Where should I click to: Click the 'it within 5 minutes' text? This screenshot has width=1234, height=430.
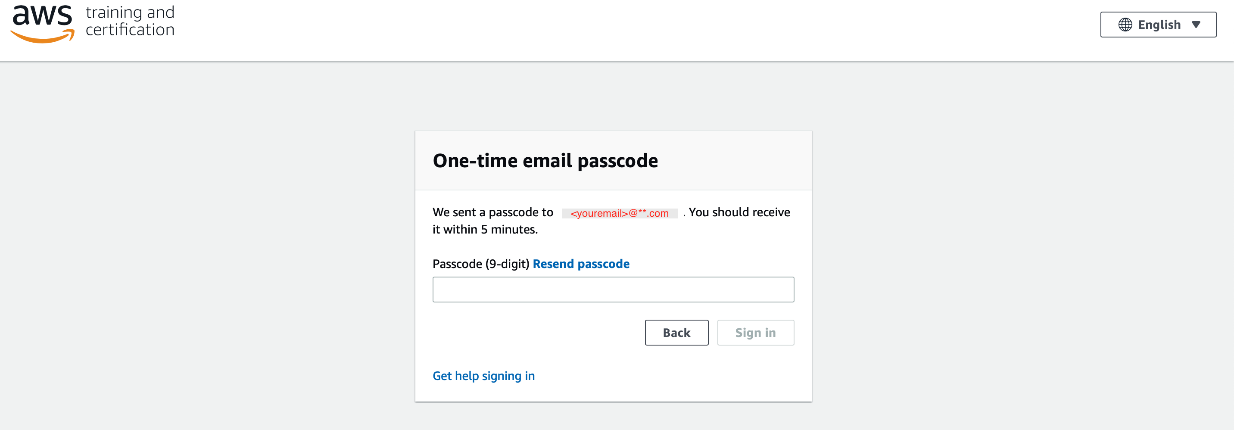point(485,229)
